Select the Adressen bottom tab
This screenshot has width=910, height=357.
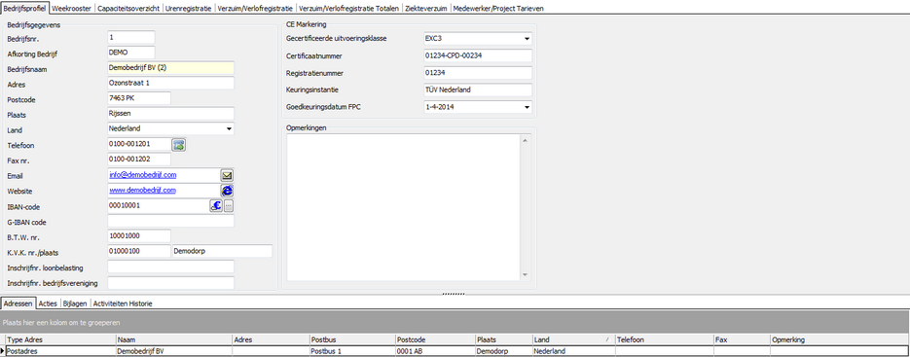(x=18, y=303)
